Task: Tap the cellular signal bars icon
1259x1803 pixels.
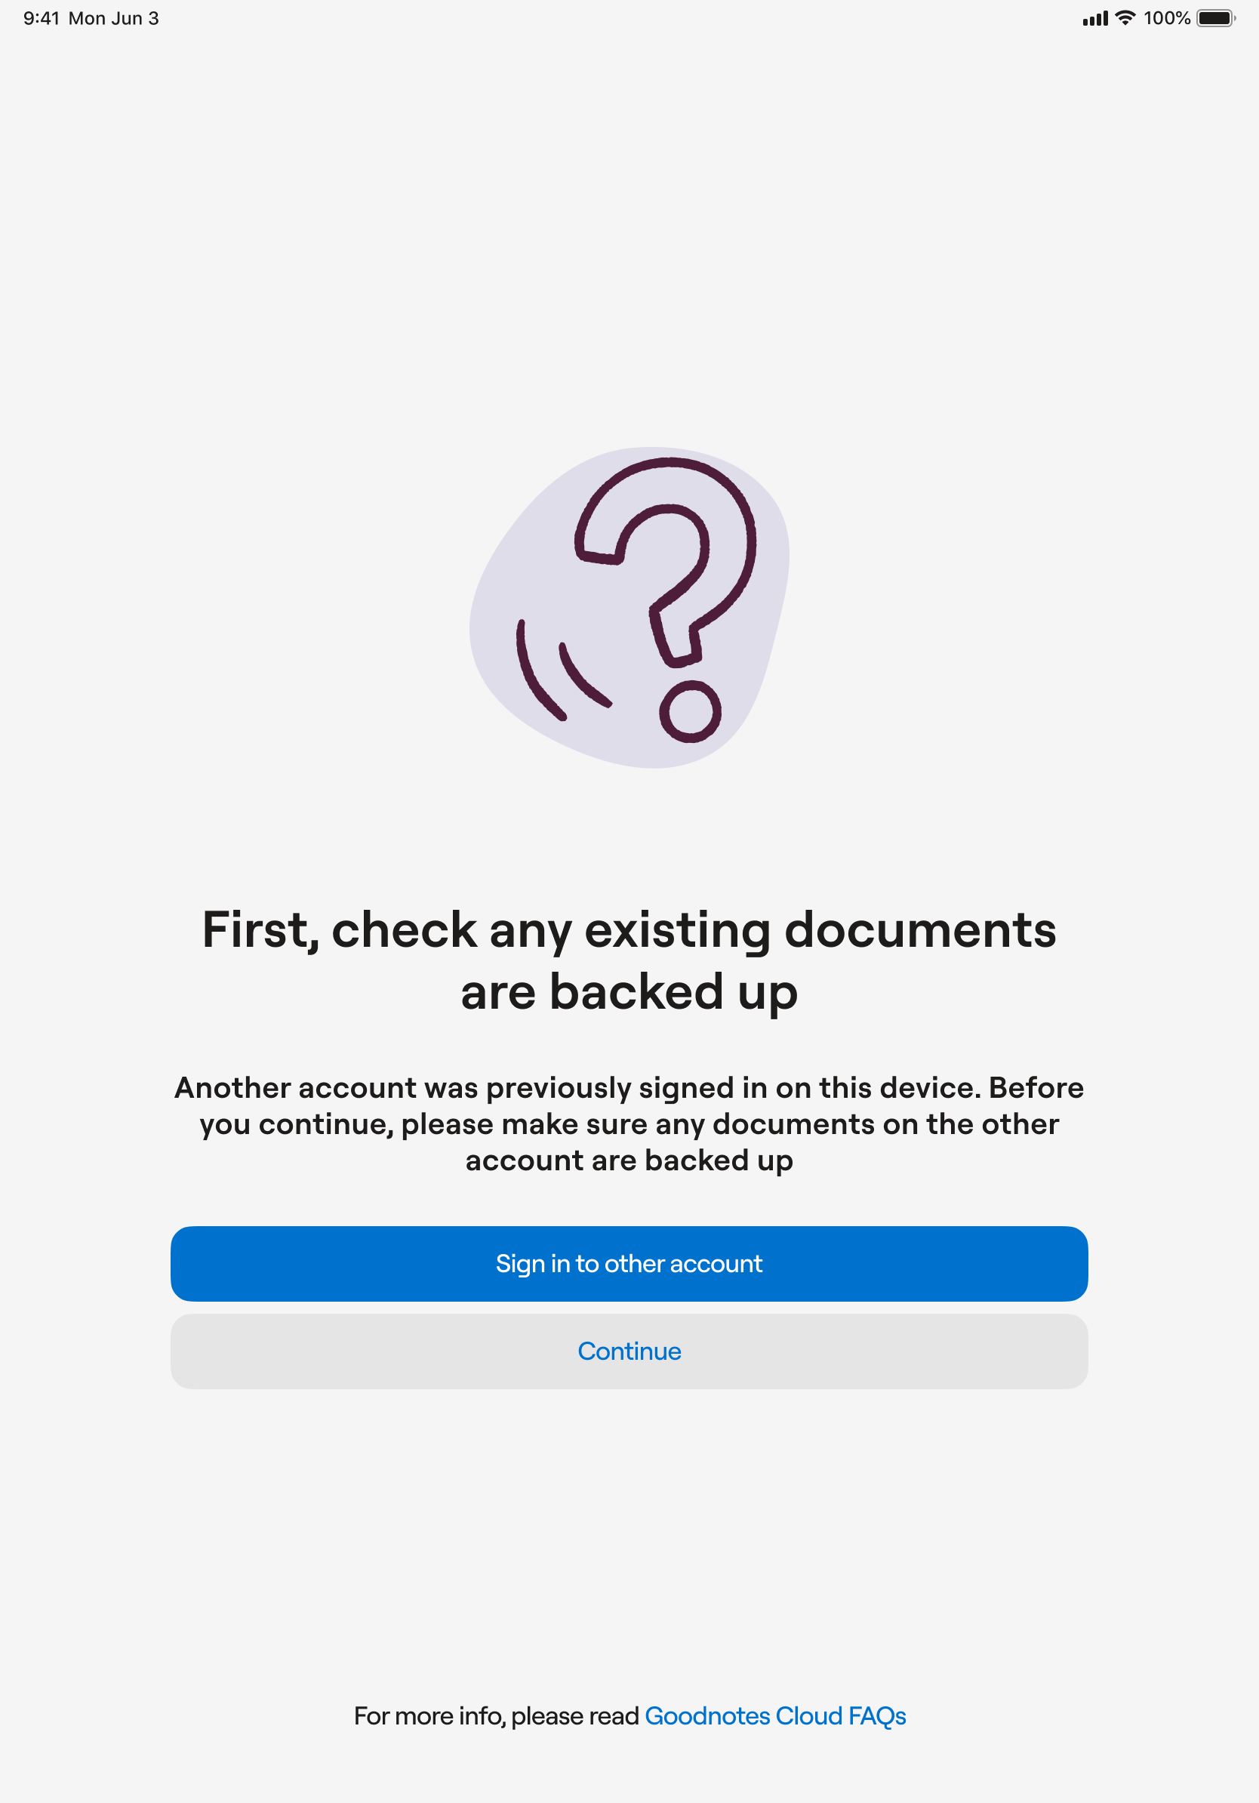Action: (x=1094, y=19)
